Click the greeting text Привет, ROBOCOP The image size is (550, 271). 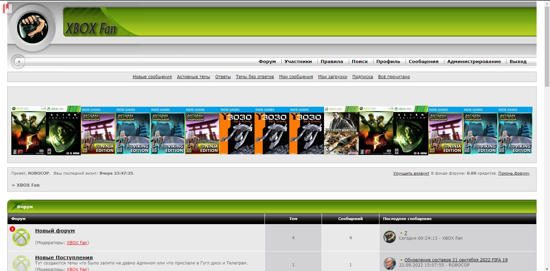[x=31, y=173]
